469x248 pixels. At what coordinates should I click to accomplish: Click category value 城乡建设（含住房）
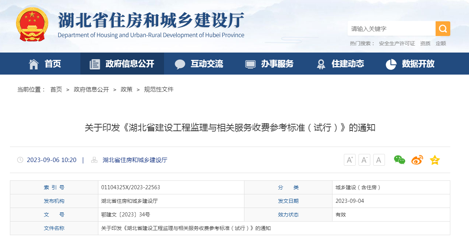point(359,187)
